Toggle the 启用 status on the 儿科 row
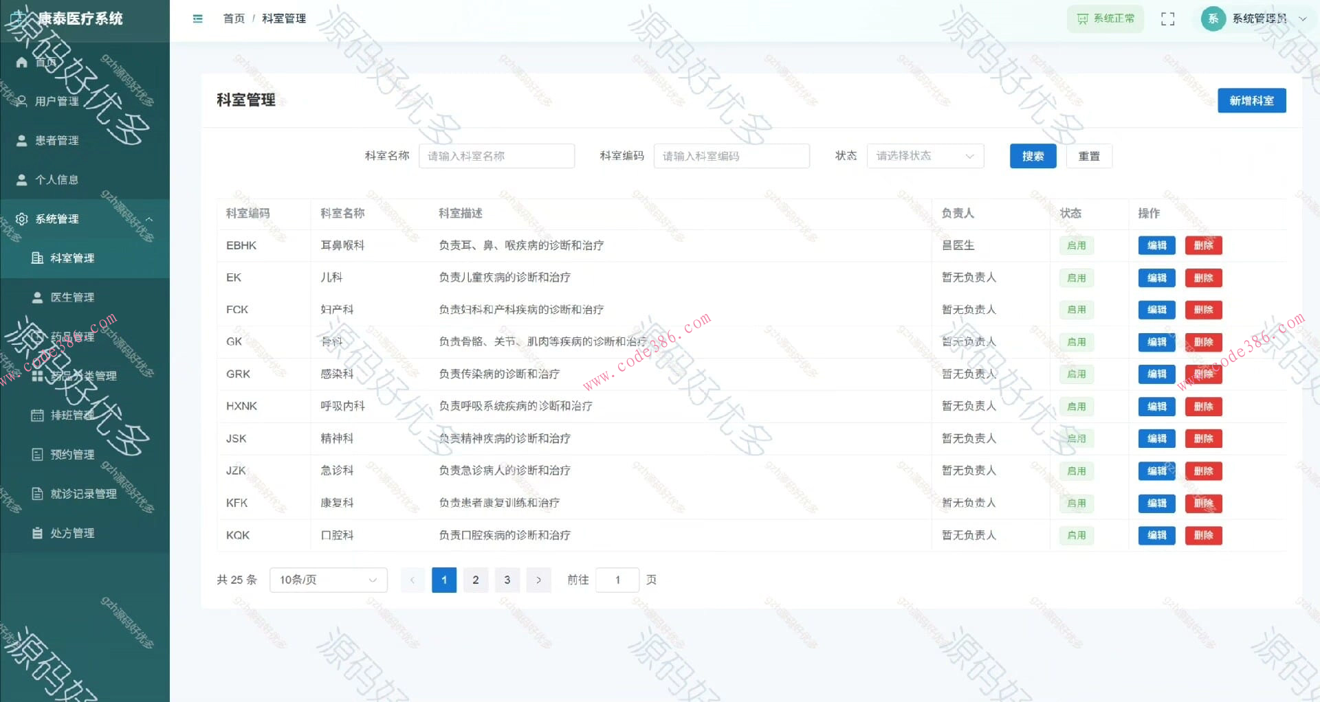The image size is (1320, 702). click(x=1077, y=278)
